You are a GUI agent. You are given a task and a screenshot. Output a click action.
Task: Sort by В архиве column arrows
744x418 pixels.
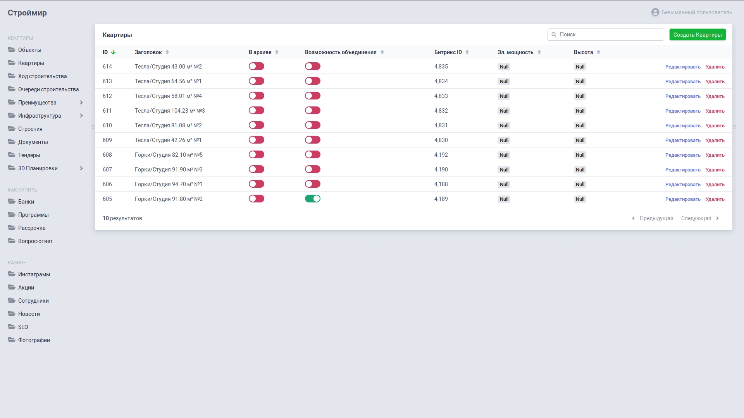(x=277, y=52)
